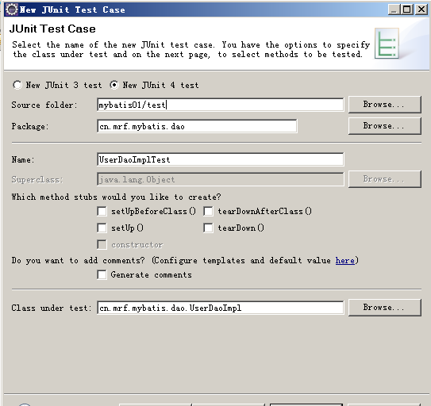
Task: Check the setUp() stub checkbox
Action: click(x=102, y=228)
